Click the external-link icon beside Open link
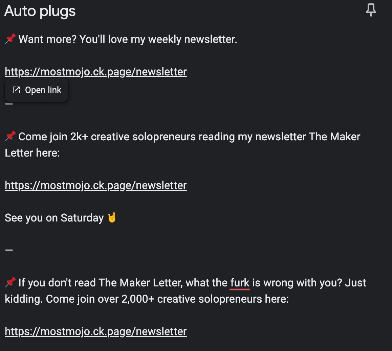Image resolution: width=392 pixels, height=351 pixels. click(16, 90)
